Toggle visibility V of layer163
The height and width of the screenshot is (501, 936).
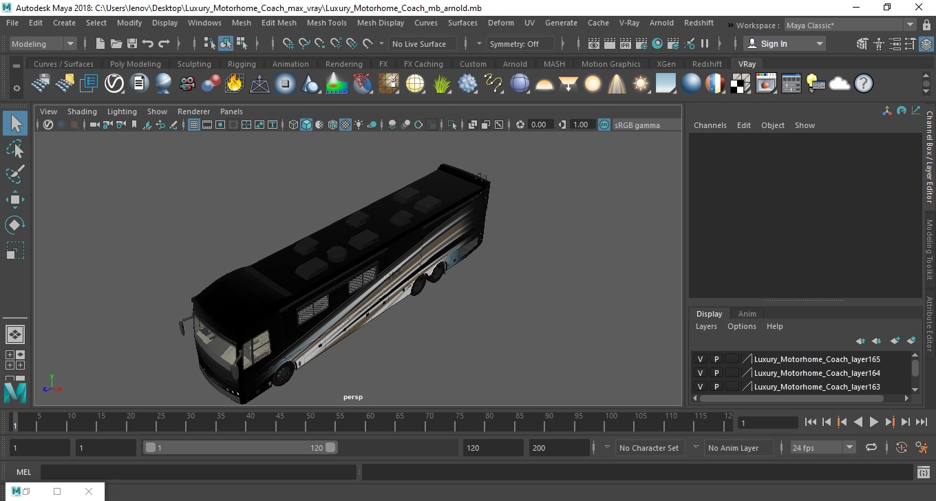[701, 387]
